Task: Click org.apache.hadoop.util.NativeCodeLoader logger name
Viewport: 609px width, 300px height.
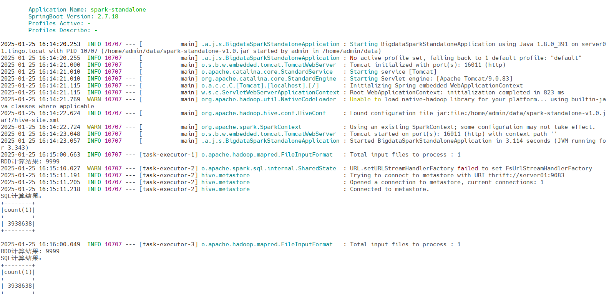Action: (269, 99)
